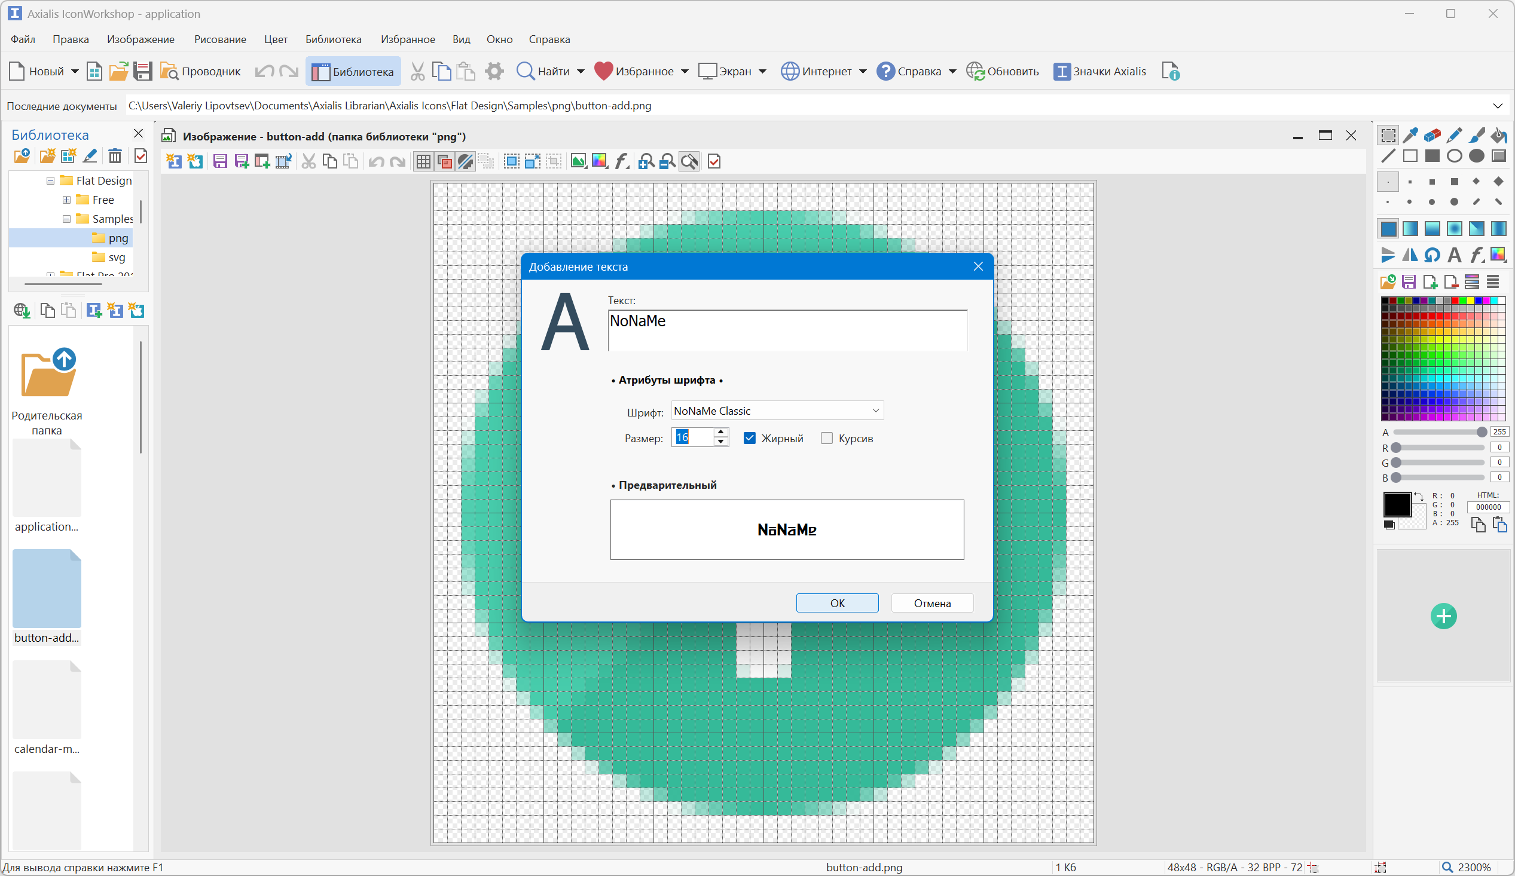The width and height of the screenshot is (1515, 876).
Task: Toggle the pixel grid display icon
Action: 423,161
